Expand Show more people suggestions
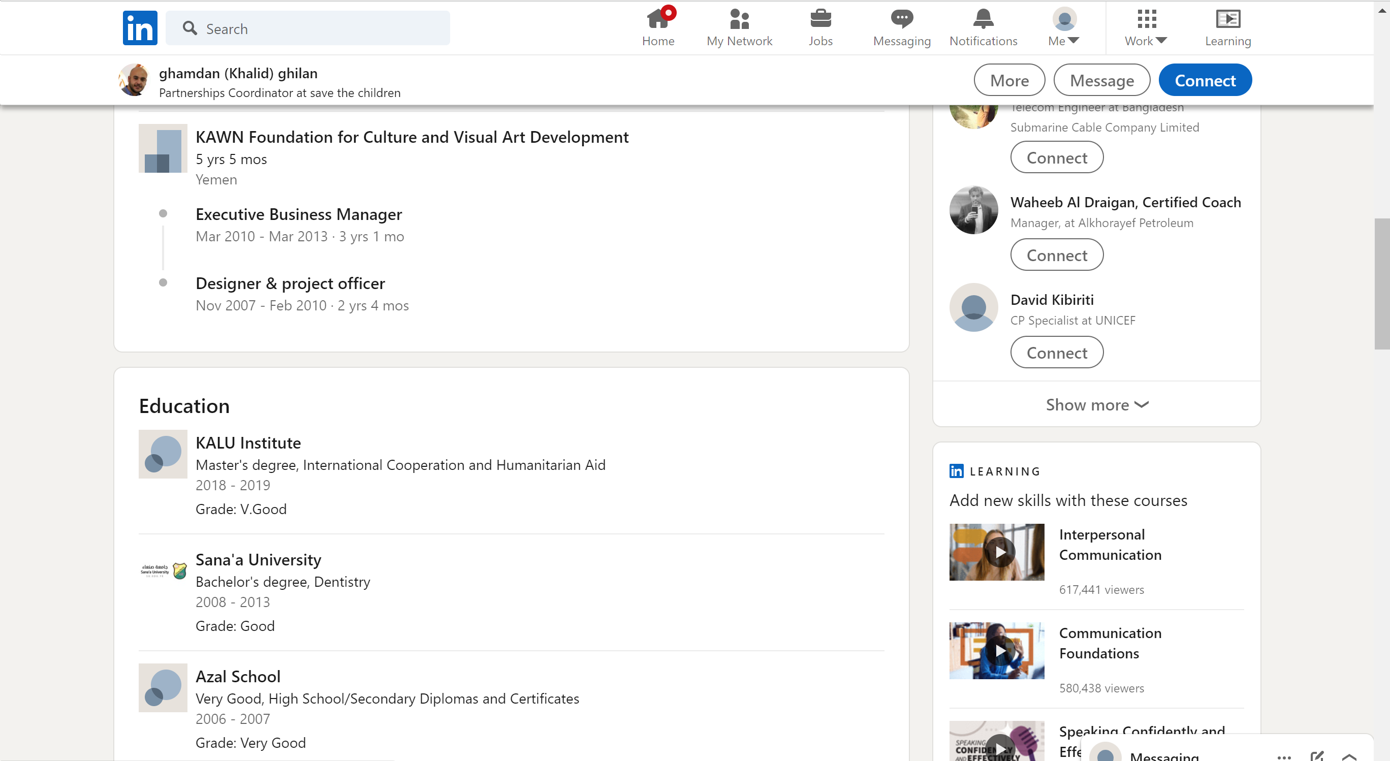The height and width of the screenshot is (761, 1390). (1096, 405)
